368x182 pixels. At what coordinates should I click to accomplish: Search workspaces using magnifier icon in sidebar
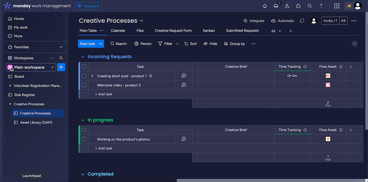(x=61, y=58)
